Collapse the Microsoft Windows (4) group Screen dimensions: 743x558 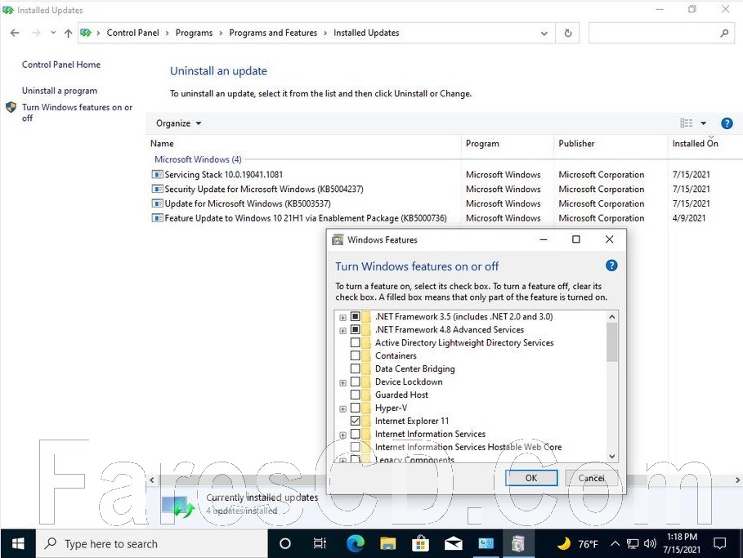198,159
